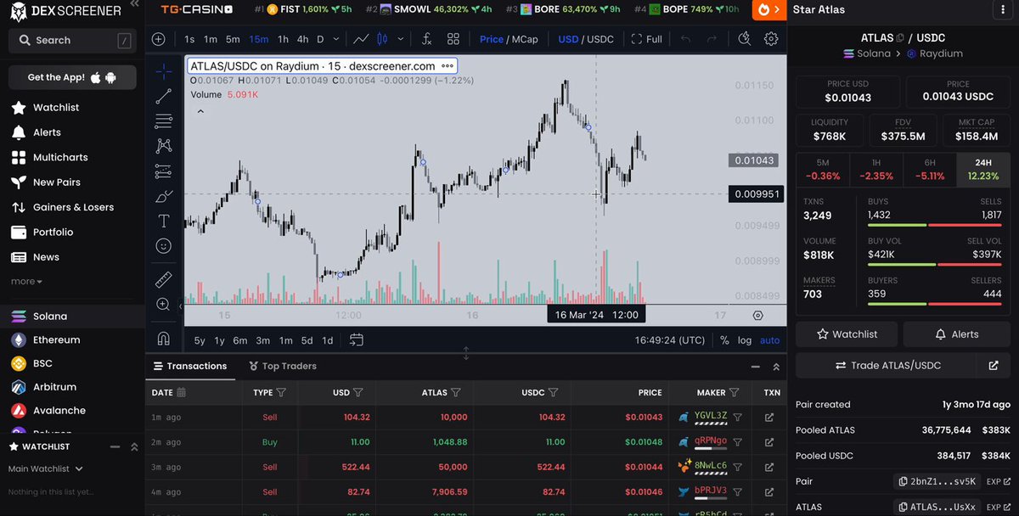
Task: Expand the sidebar 'more' menu
Action: pos(26,281)
